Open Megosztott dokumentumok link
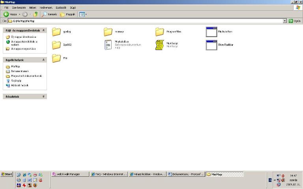 26,76
